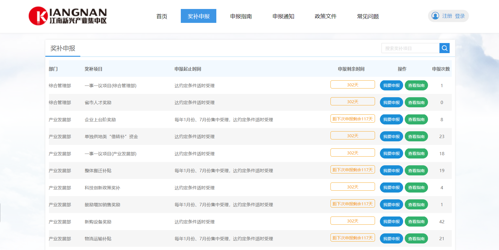The image size is (499, 250).
Task: Click 我要申报 for 鼓励增加销售奖励
Action: (391, 205)
